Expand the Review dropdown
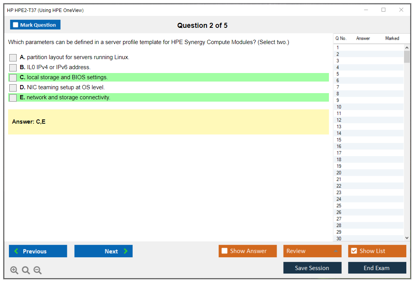 [336, 251]
